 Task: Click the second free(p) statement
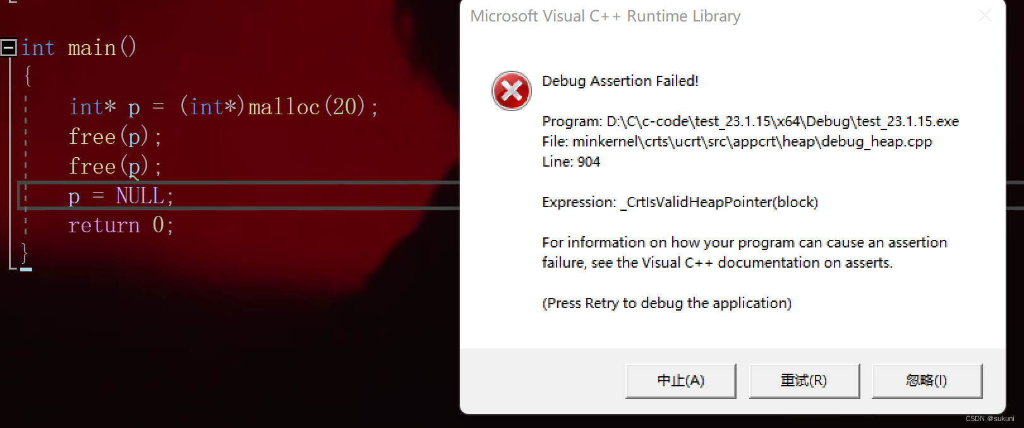click(x=114, y=166)
